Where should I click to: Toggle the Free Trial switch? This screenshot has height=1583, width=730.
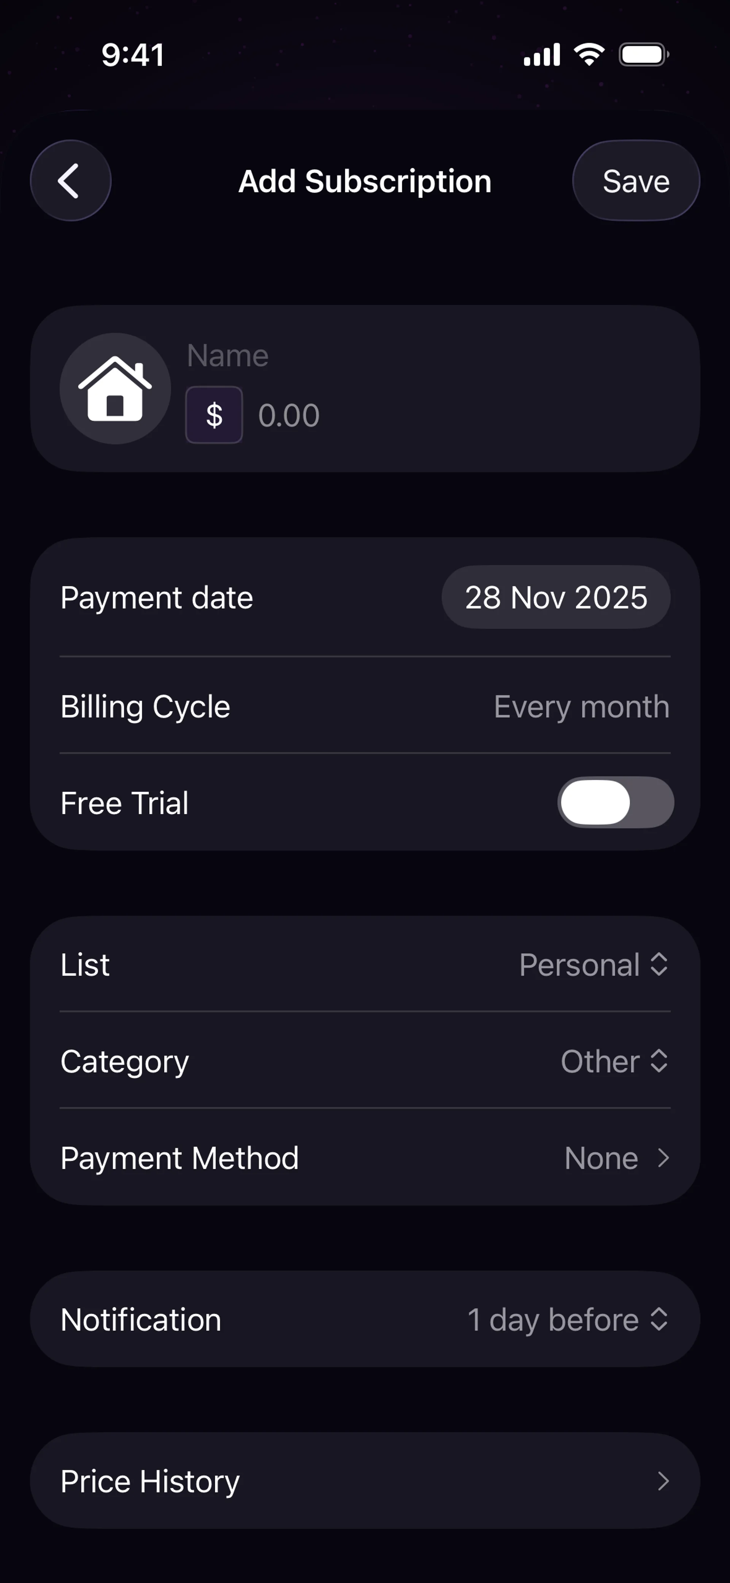click(x=615, y=803)
